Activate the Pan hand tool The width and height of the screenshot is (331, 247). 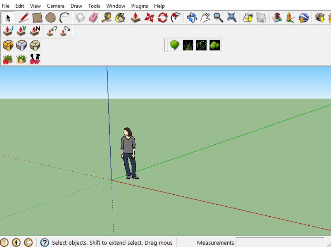click(x=205, y=18)
